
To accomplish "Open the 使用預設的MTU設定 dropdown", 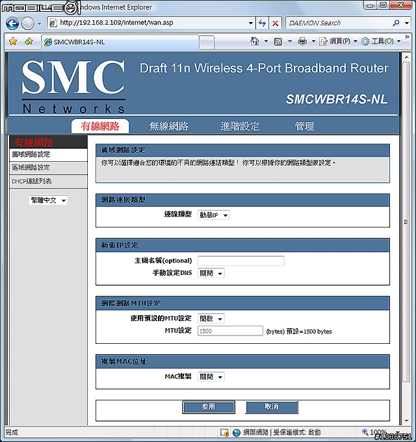I will (211, 318).
